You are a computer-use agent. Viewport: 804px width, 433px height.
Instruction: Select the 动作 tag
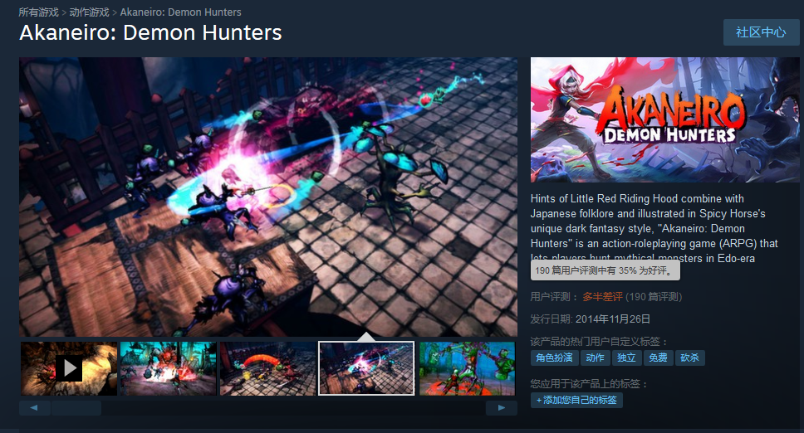pos(595,358)
